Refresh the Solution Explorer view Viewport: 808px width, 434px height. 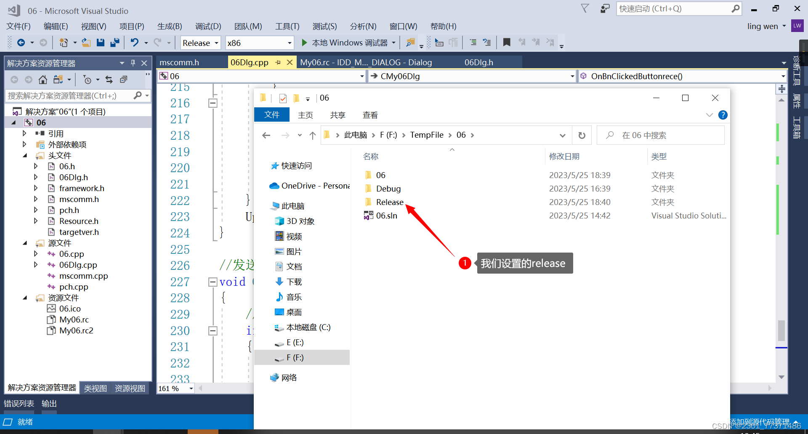click(x=109, y=79)
